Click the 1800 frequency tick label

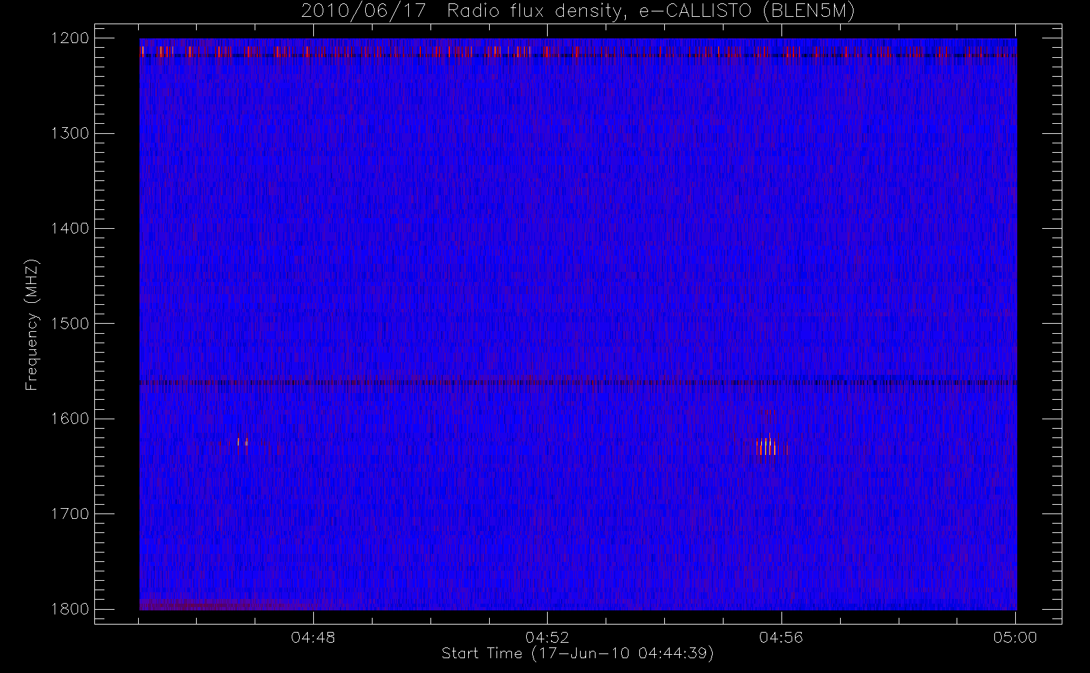tap(70, 609)
